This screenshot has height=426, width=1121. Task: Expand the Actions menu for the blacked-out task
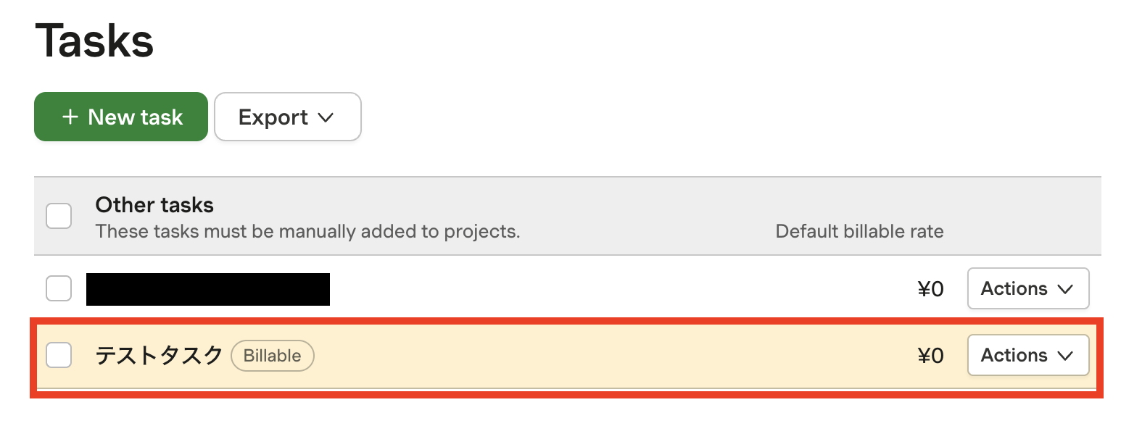click(x=1027, y=289)
